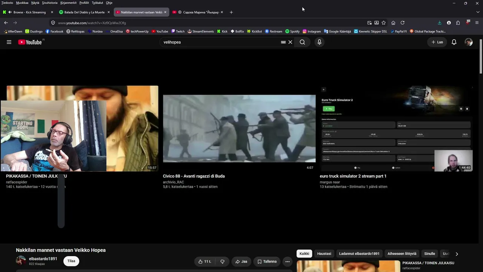Open the PayPal FI bookmark

[398, 31]
